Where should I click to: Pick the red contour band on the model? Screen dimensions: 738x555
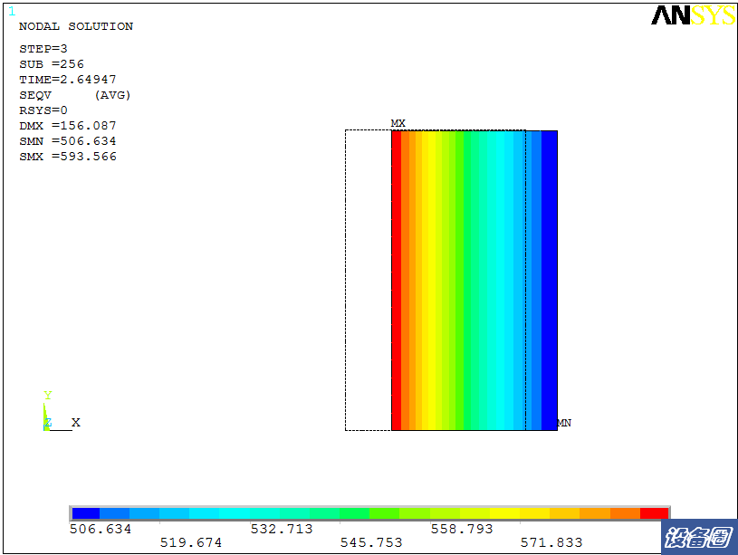(397, 281)
